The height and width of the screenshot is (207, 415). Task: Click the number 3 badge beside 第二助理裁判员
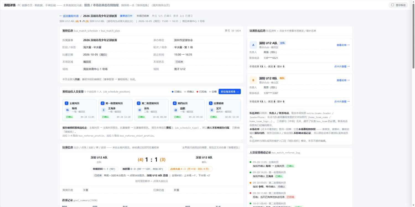tap(139, 103)
